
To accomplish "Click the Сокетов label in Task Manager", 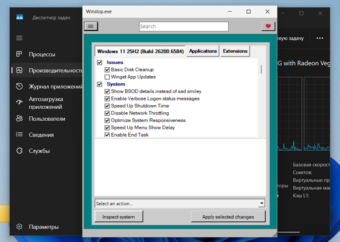I will [302, 172].
